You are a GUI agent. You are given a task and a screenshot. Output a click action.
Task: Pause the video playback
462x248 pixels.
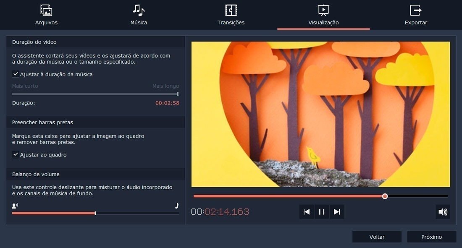point(322,212)
